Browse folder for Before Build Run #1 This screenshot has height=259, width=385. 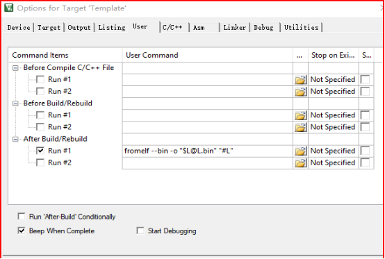pos(300,115)
